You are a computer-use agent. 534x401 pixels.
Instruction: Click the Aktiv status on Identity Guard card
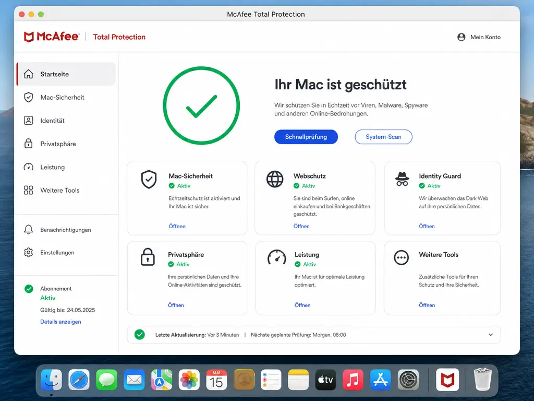pos(430,186)
